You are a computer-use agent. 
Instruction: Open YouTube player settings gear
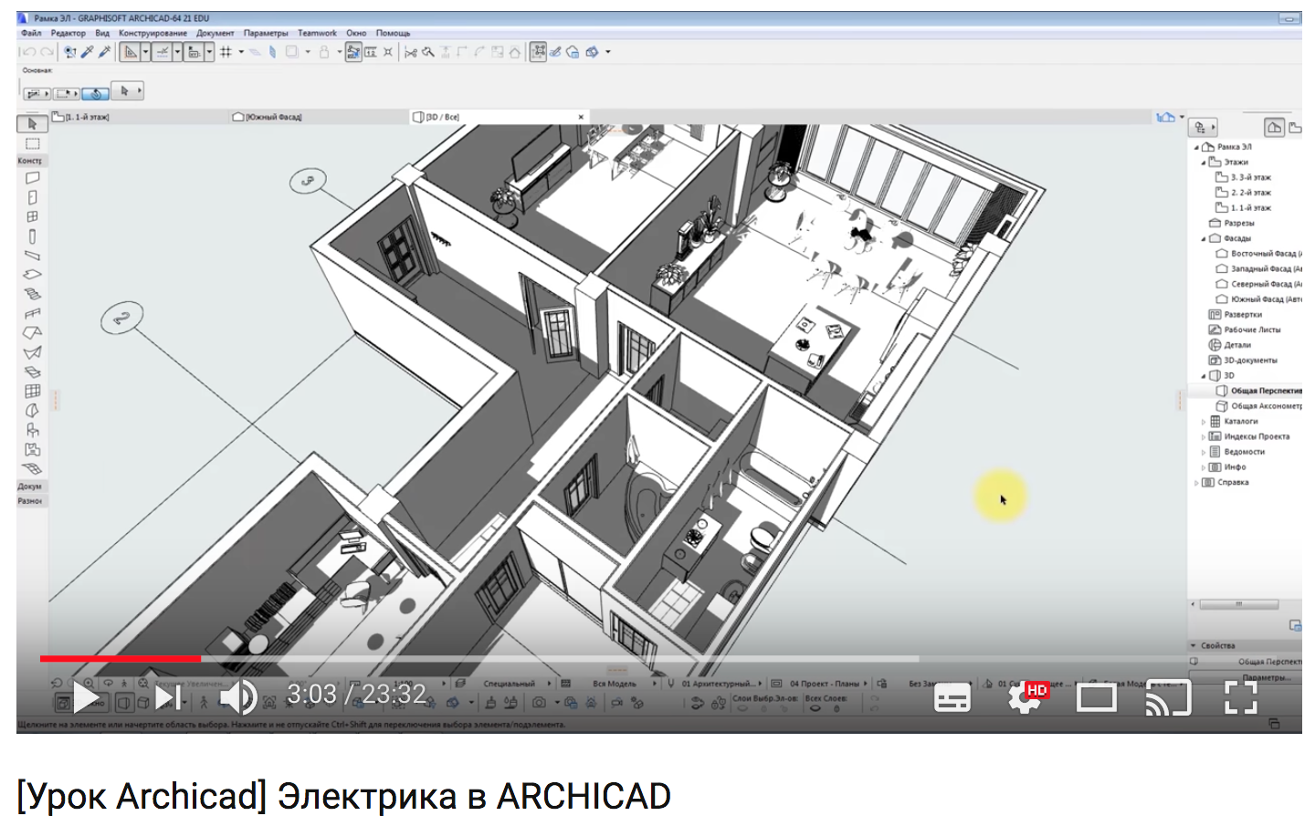click(x=1025, y=699)
